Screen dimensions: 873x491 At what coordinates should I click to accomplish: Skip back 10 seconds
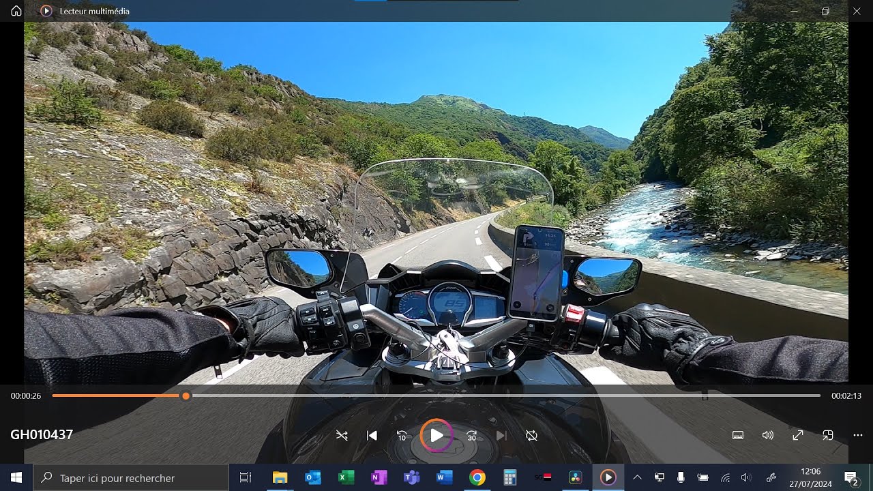(x=402, y=435)
